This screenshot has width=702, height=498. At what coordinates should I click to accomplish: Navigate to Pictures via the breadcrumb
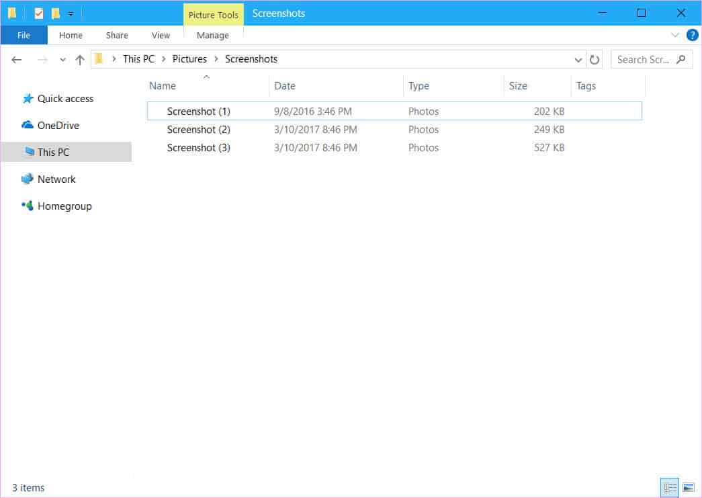click(x=189, y=58)
